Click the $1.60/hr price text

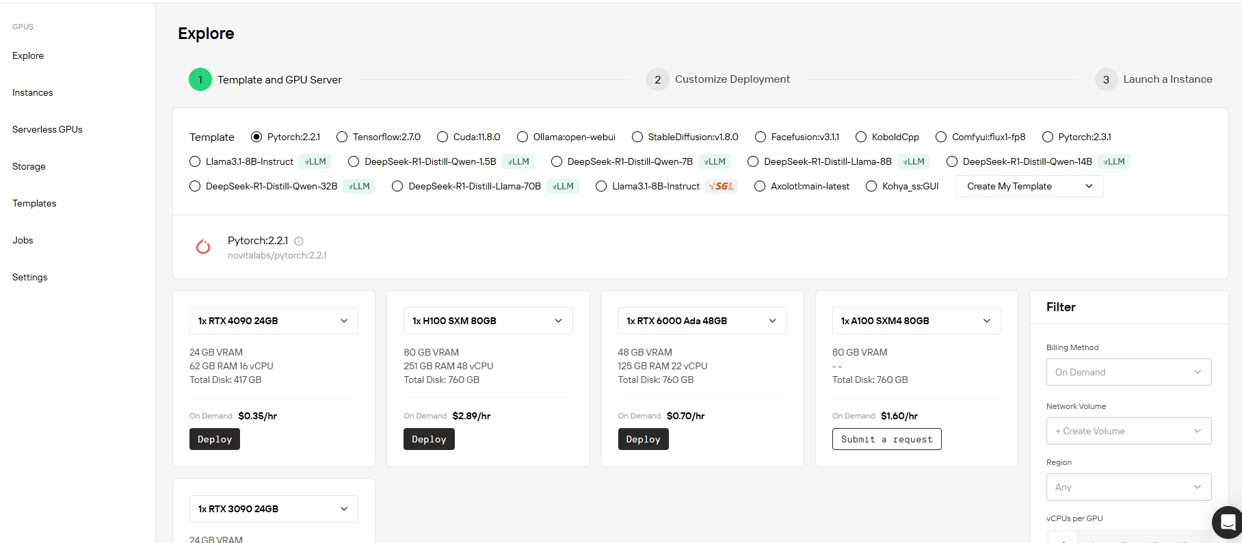click(899, 416)
